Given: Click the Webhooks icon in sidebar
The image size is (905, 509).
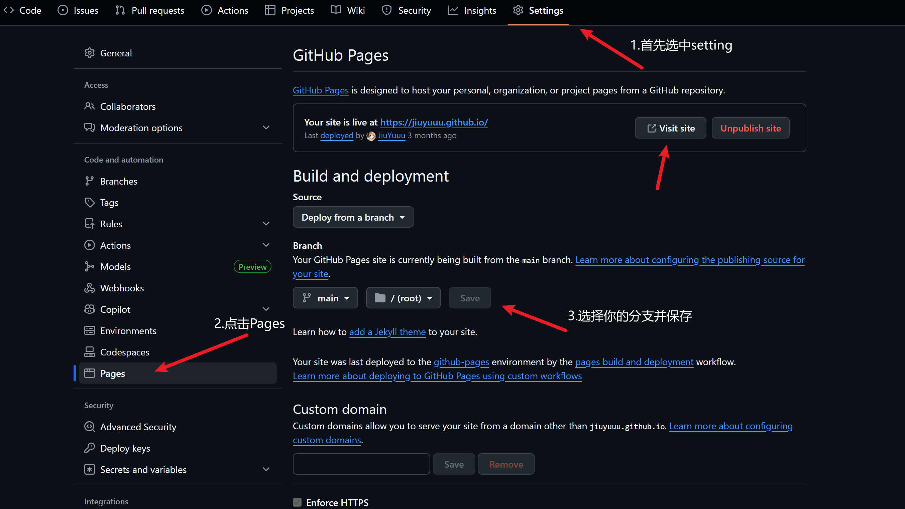Looking at the screenshot, I should 89,288.
